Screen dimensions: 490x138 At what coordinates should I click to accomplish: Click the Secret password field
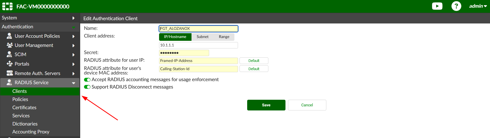(x=184, y=53)
